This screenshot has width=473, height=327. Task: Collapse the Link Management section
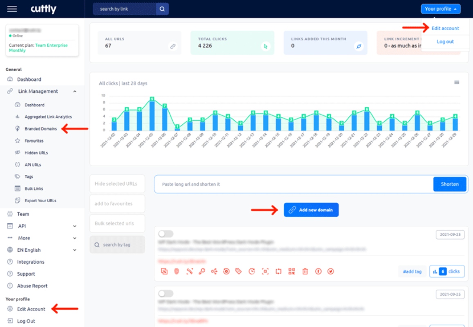pyautogui.click(x=75, y=92)
